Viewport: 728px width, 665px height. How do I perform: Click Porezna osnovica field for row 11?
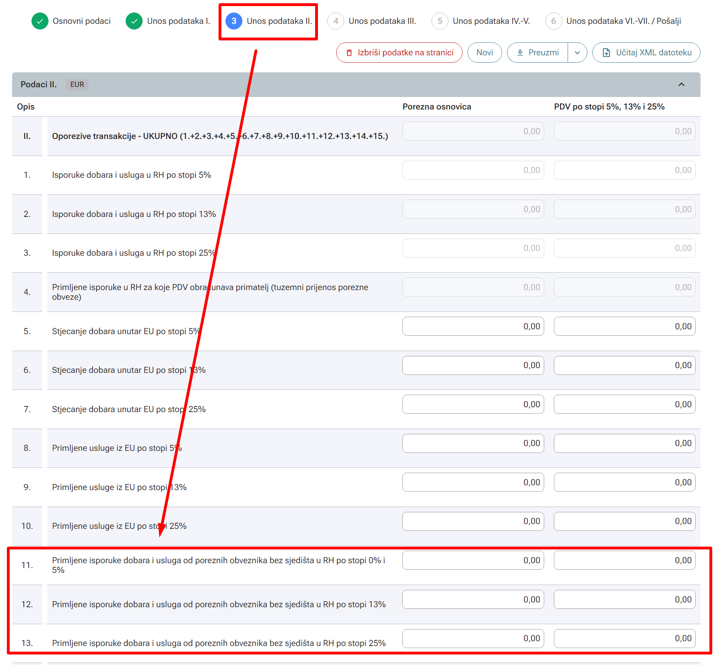coord(473,560)
